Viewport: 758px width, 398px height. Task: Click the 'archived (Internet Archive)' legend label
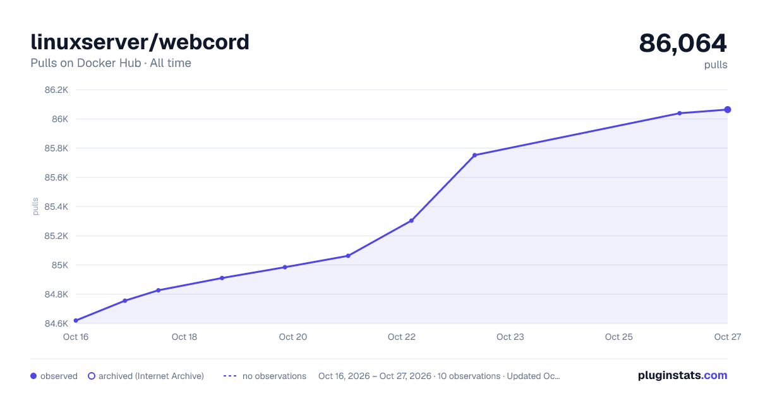coord(151,376)
